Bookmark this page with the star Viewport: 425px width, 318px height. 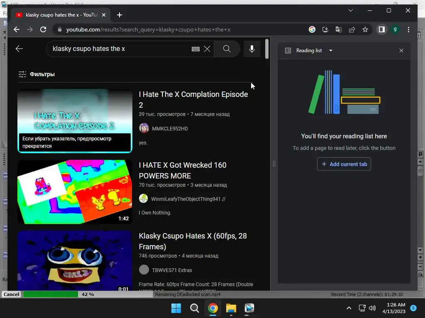click(365, 29)
